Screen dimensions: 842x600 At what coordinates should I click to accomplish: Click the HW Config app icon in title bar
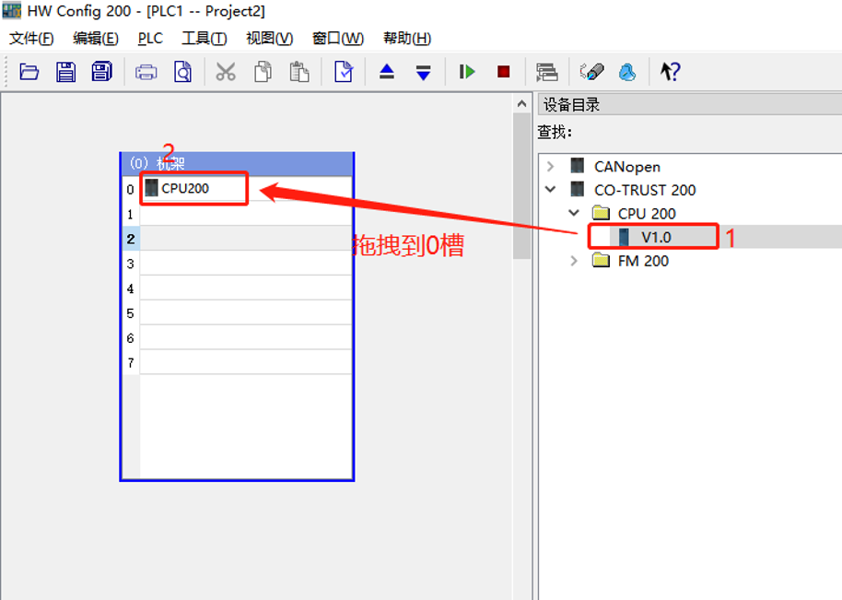(x=11, y=10)
